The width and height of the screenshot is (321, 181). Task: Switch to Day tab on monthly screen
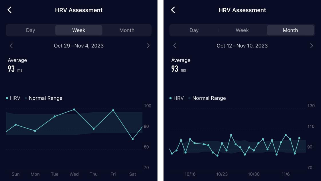pos(194,30)
